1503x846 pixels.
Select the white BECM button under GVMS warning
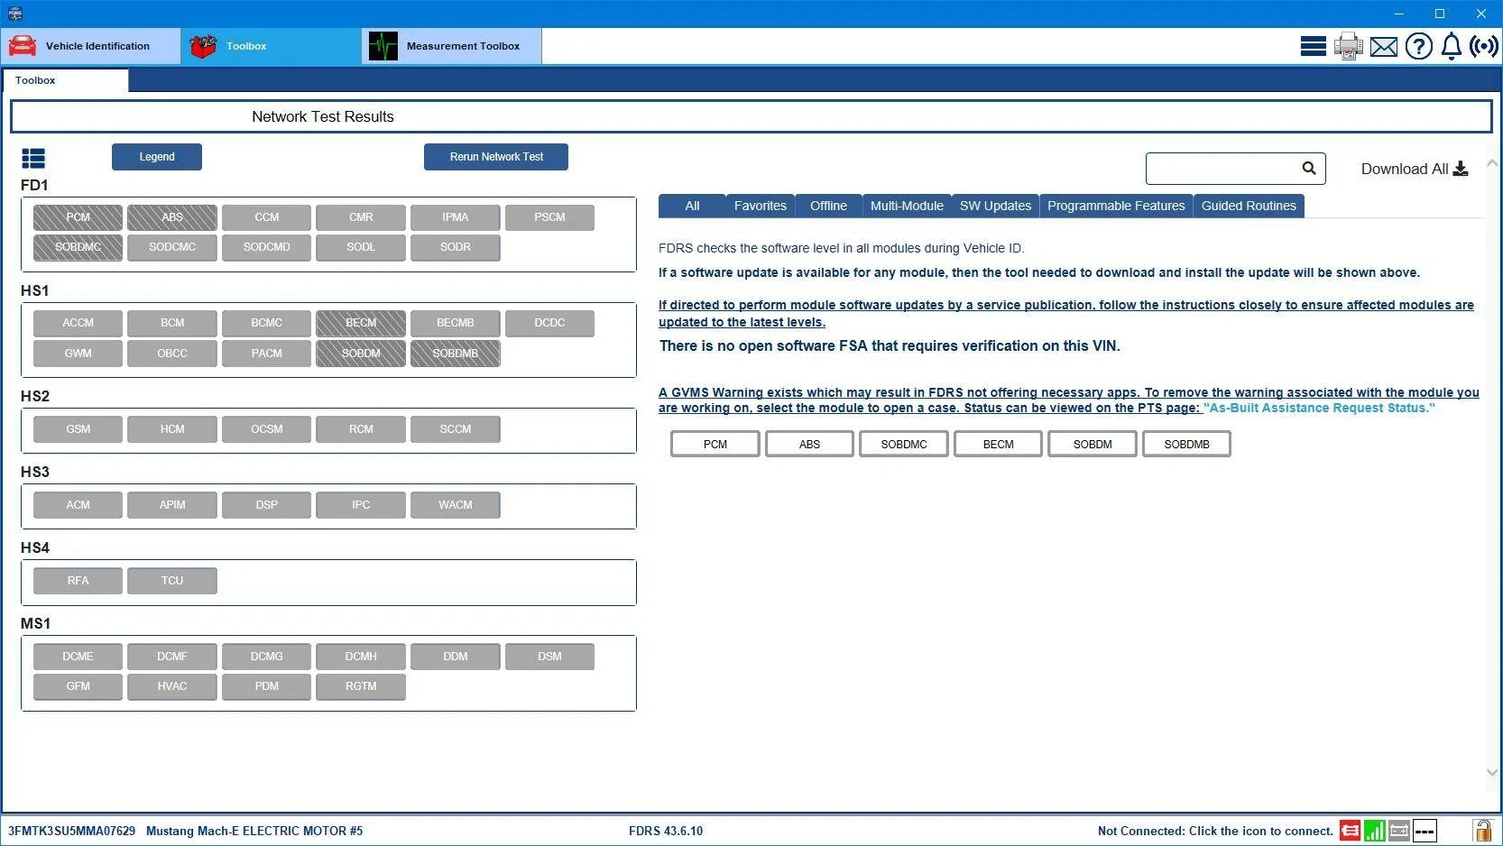point(998,444)
